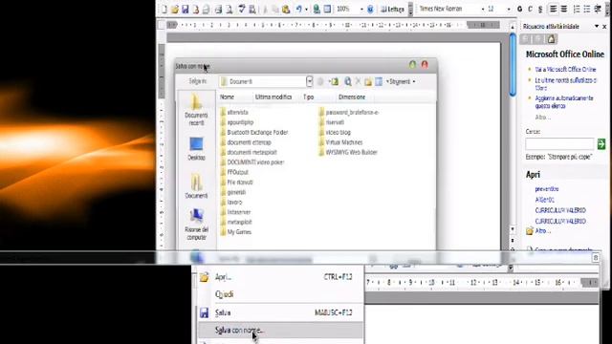Sort by Nome column header
The width and height of the screenshot is (612, 344).
pyautogui.click(x=227, y=97)
